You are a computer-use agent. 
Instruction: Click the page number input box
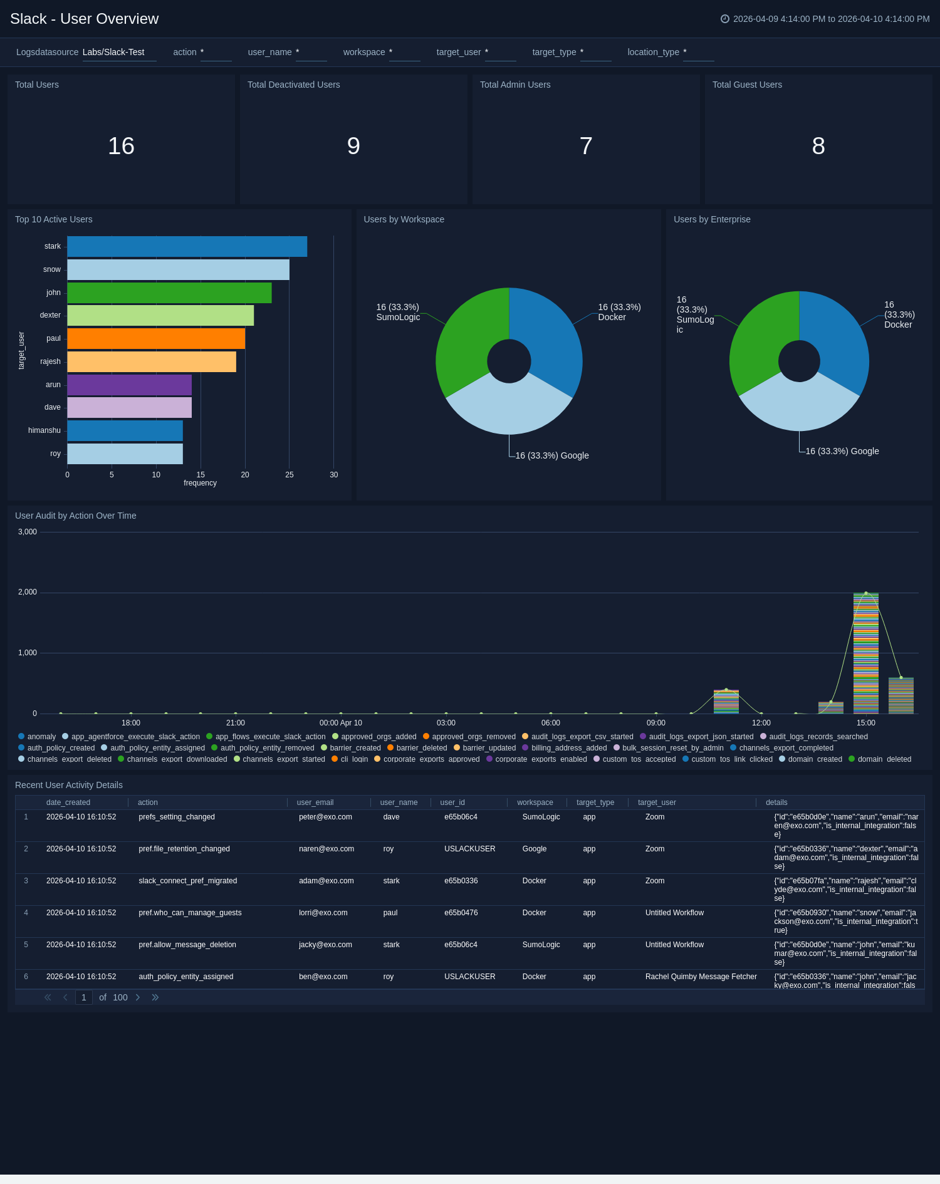point(84,997)
